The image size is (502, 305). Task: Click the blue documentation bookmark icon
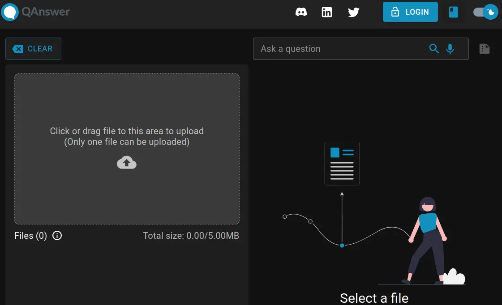pos(454,12)
